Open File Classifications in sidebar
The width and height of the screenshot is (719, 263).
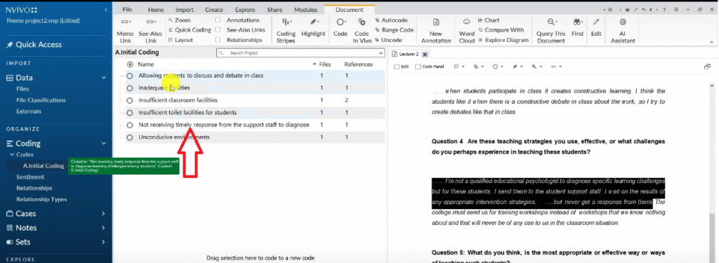(41, 100)
